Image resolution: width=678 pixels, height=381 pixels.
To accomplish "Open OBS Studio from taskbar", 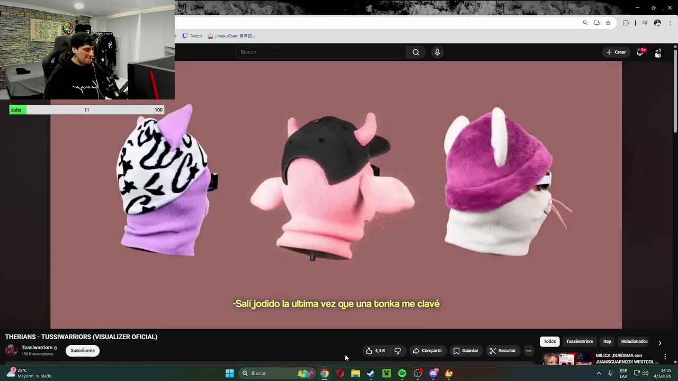I will coord(418,374).
